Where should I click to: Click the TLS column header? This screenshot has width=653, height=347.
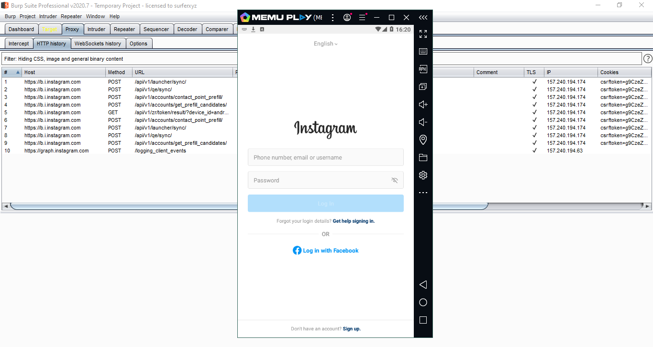(534, 72)
